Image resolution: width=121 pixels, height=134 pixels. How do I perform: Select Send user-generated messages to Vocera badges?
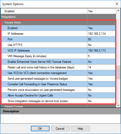pyautogui.click(x=38, y=79)
